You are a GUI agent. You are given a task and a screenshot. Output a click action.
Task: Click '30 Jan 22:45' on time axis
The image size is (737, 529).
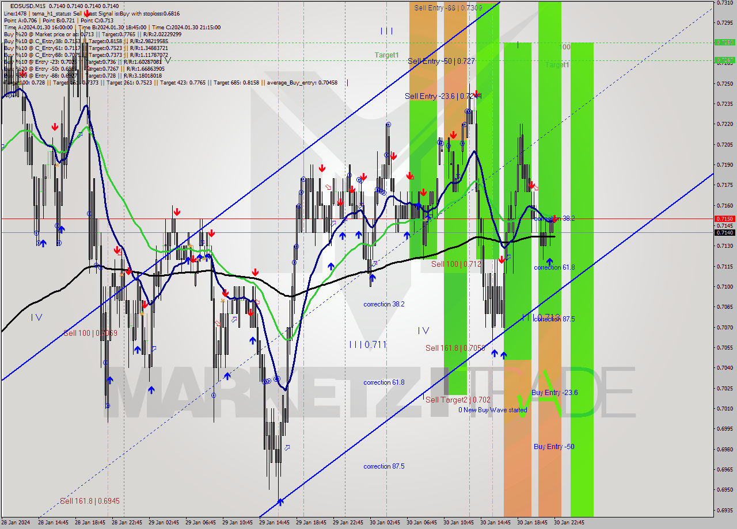coord(569,522)
